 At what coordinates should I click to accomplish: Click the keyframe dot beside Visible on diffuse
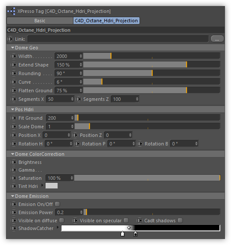click(14, 221)
